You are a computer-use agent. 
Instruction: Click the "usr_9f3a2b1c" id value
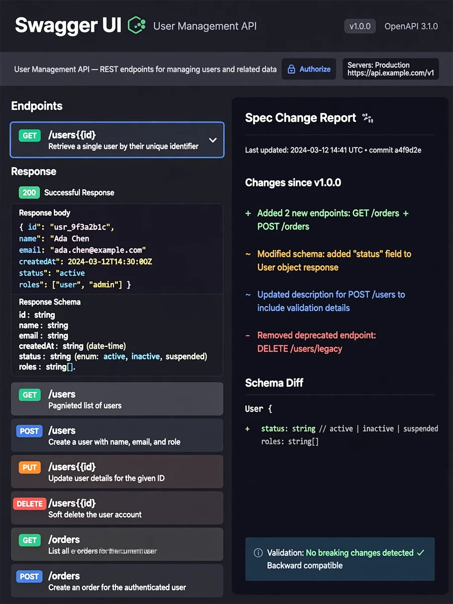coord(80,227)
